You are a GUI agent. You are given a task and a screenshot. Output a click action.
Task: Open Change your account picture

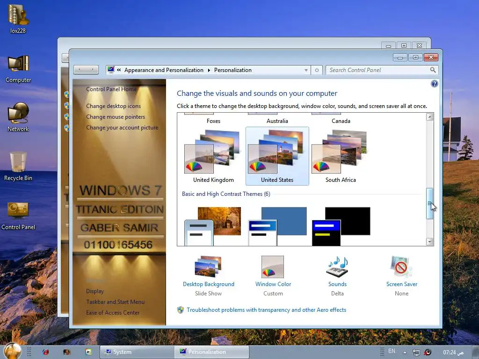(122, 128)
